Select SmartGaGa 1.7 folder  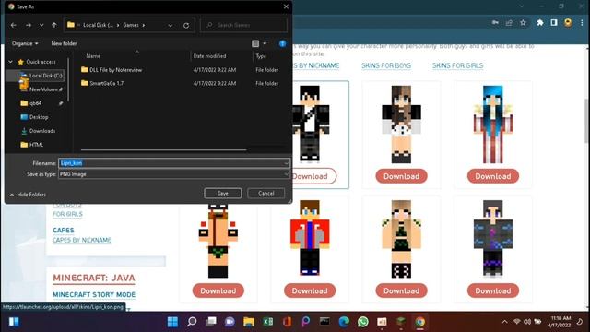pos(102,83)
